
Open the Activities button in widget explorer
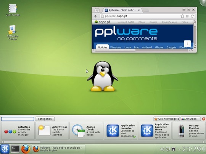[x=191, y=119]
